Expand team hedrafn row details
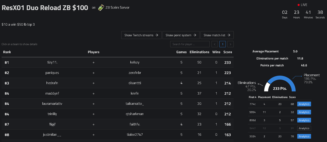The width and height of the screenshot is (327, 142). coord(118,83)
